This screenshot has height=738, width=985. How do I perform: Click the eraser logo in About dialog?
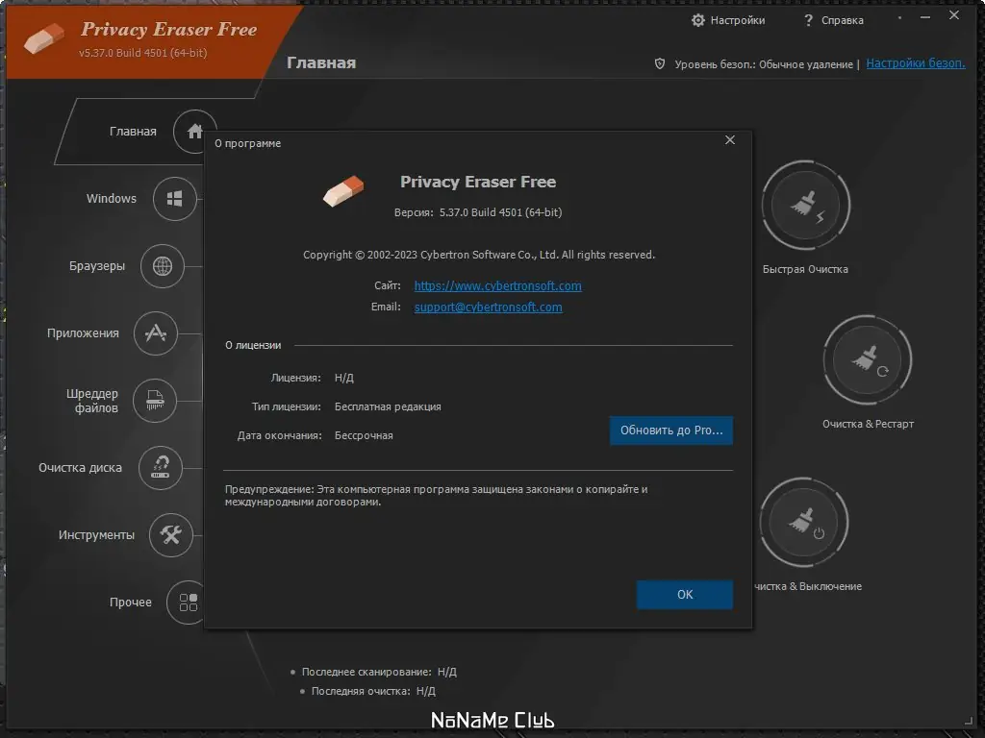tap(343, 191)
